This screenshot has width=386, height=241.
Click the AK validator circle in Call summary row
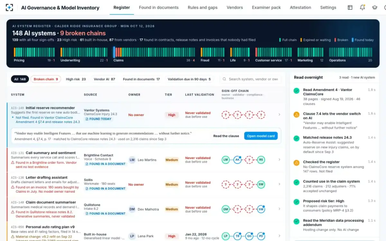237,160
